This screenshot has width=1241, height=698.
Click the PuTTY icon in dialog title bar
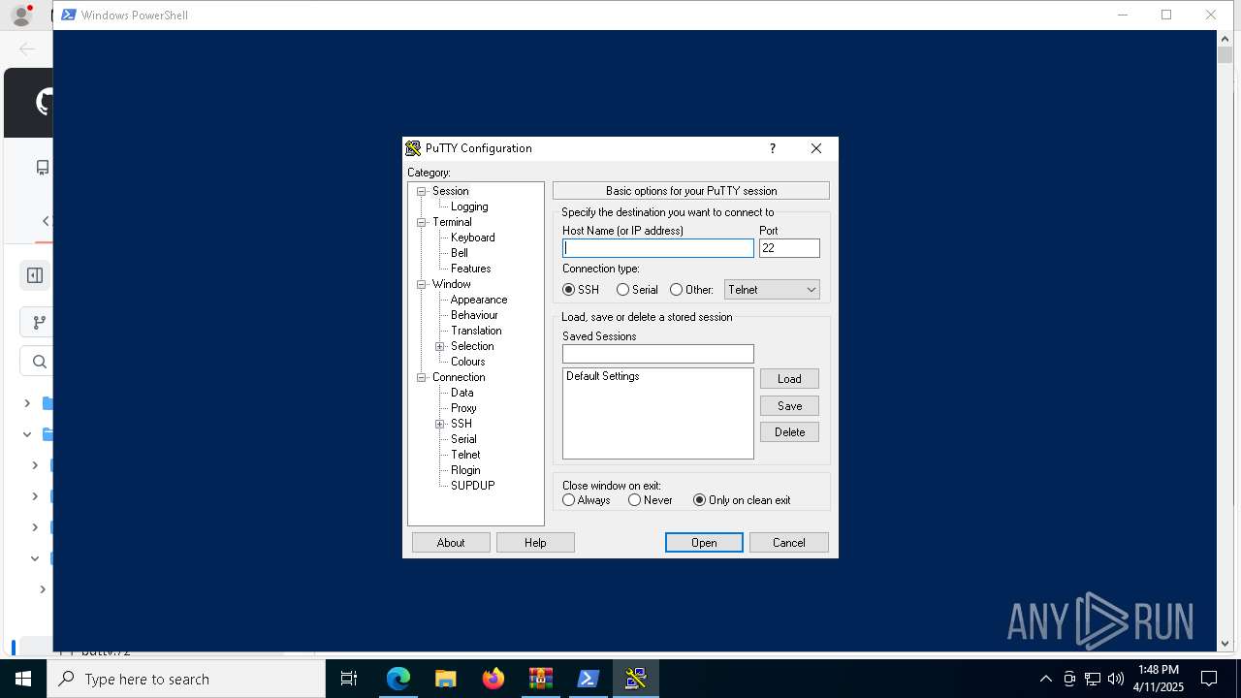(x=413, y=148)
